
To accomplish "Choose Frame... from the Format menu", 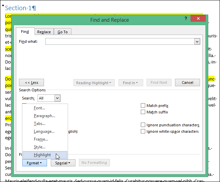I will point(45,139).
